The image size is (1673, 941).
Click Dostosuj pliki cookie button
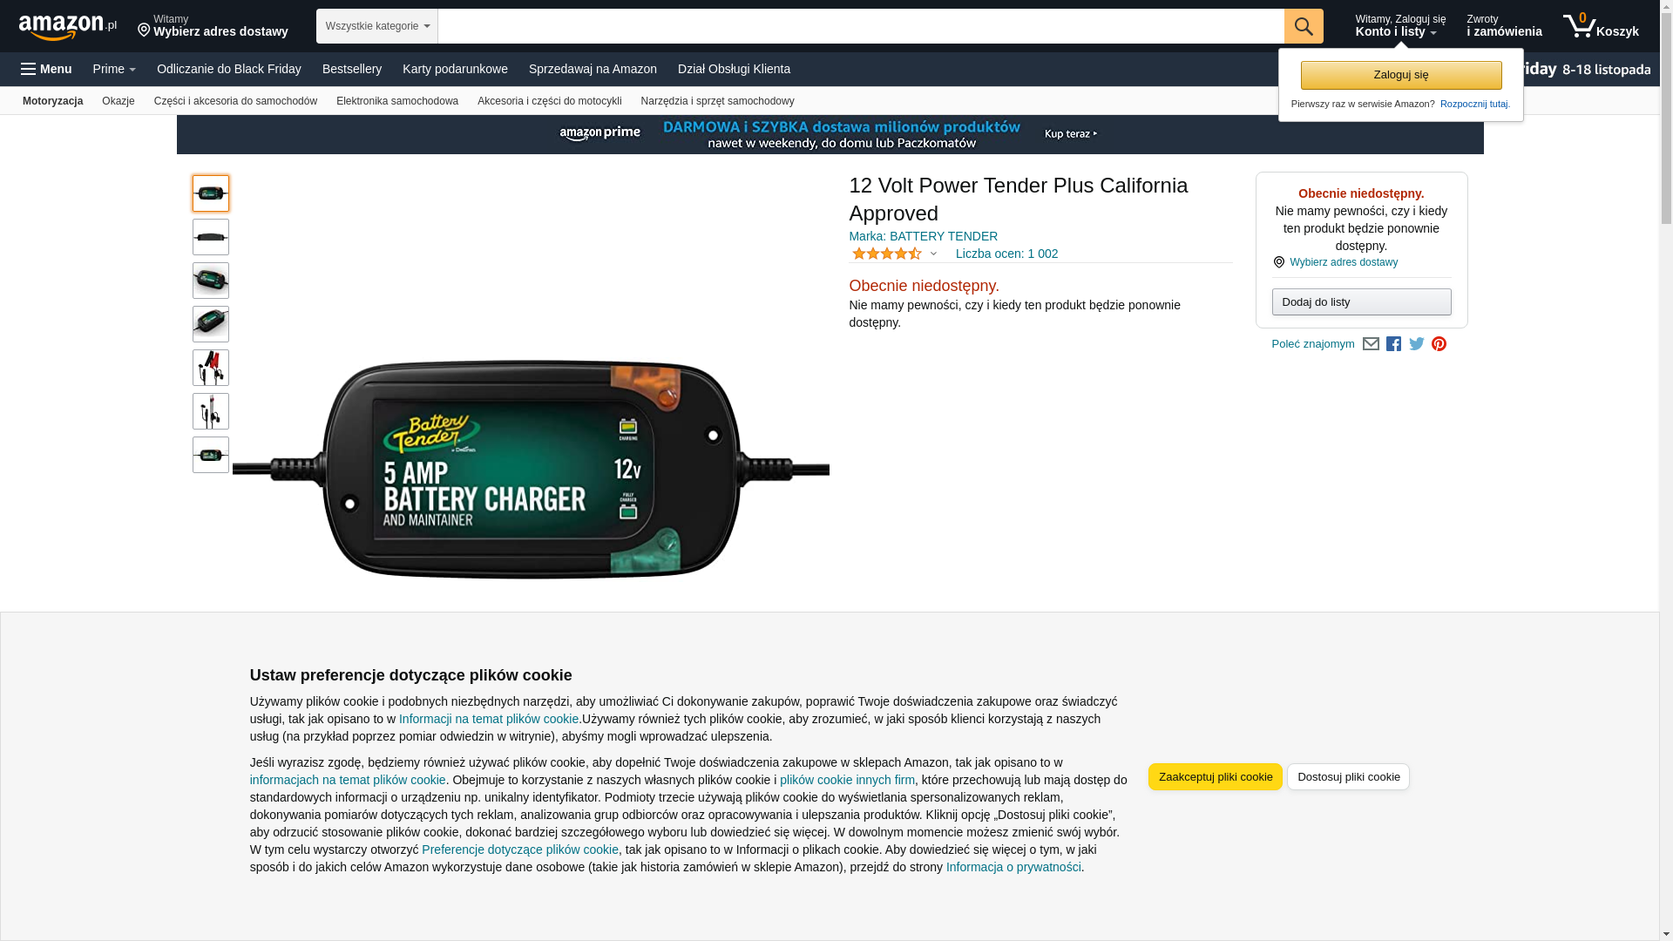point(1349,777)
